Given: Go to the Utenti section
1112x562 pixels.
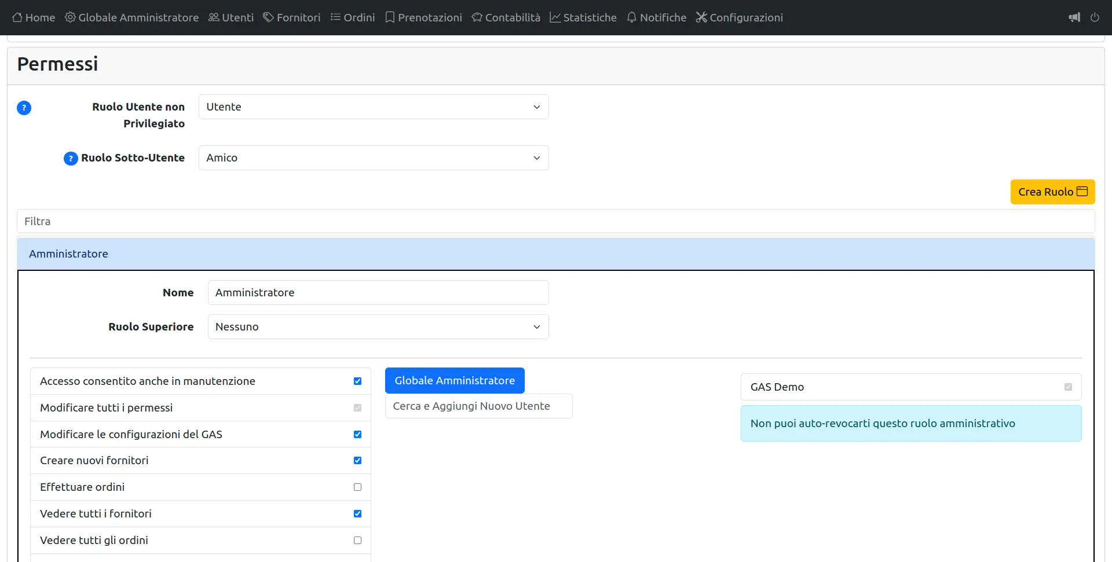Looking at the screenshot, I should 231,17.
